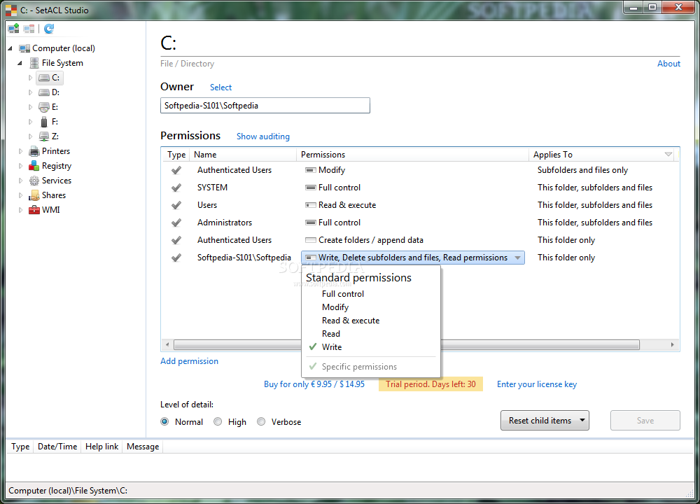The width and height of the screenshot is (700, 504).
Task: Click the Shares folder icon
Action: click(x=34, y=195)
